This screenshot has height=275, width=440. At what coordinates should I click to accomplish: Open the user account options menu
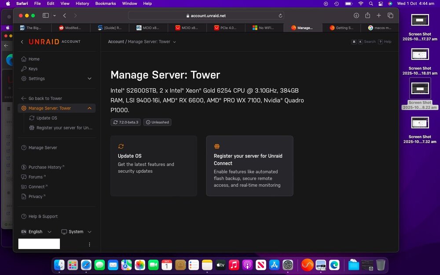tap(89, 244)
